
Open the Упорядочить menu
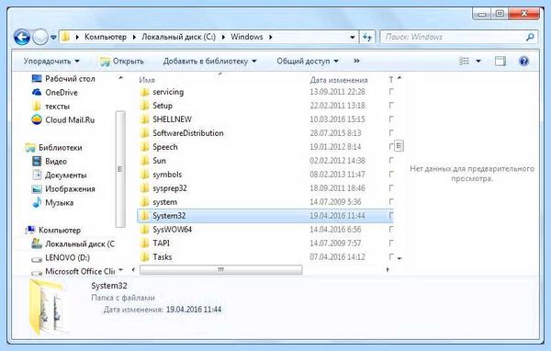(x=51, y=62)
